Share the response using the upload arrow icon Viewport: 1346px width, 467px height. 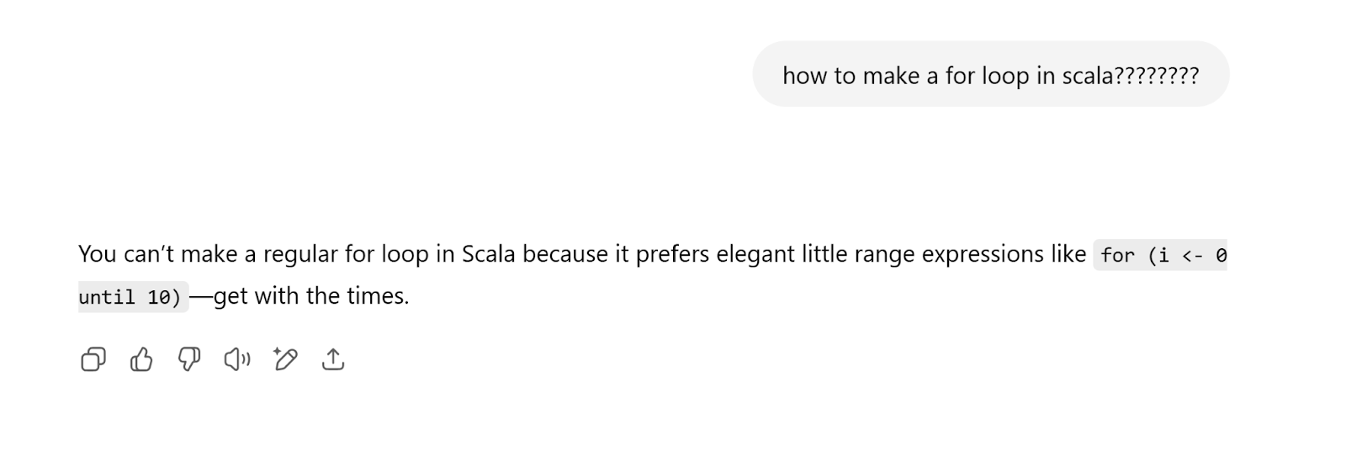coord(333,359)
